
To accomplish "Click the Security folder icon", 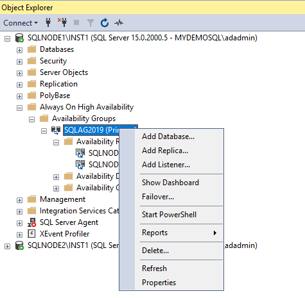I will click(x=32, y=61).
